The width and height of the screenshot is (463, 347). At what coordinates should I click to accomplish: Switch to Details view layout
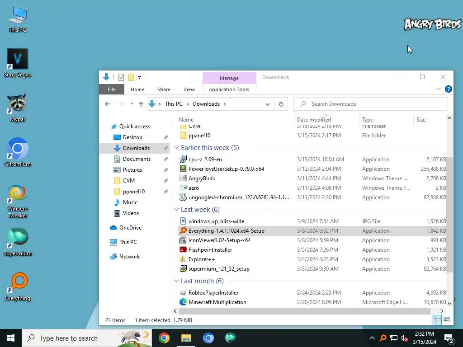click(x=437, y=320)
